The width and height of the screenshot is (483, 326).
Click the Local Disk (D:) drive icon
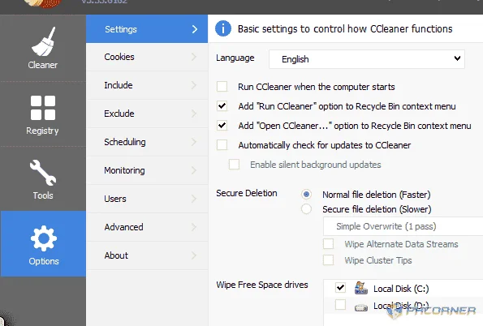(360, 307)
